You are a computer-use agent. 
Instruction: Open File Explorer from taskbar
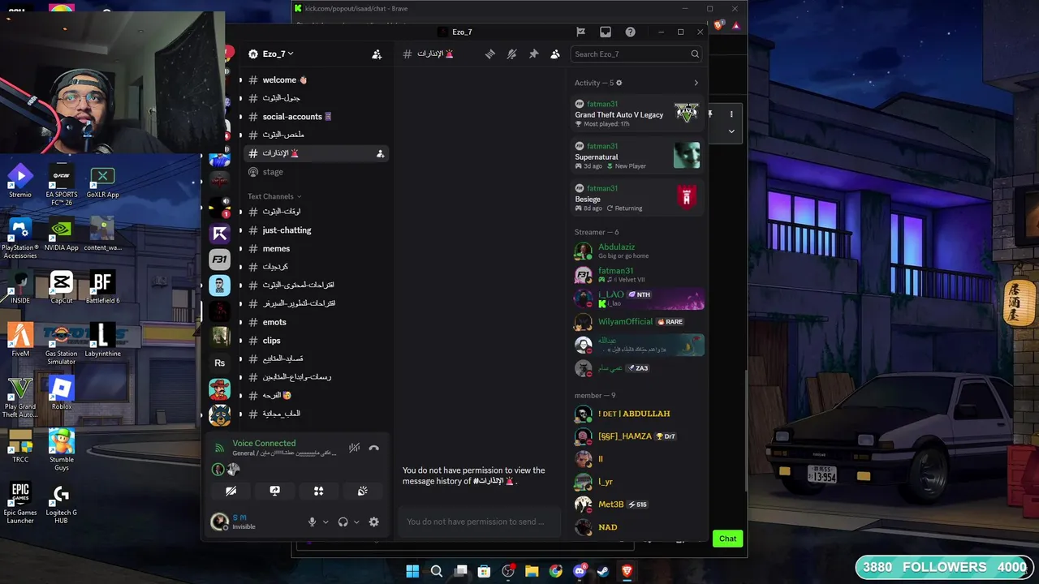point(532,571)
